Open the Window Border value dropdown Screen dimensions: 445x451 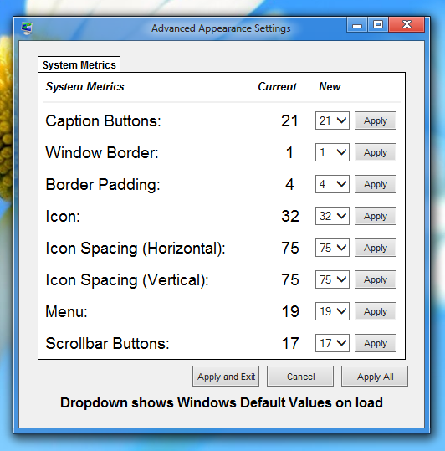click(x=332, y=152)
